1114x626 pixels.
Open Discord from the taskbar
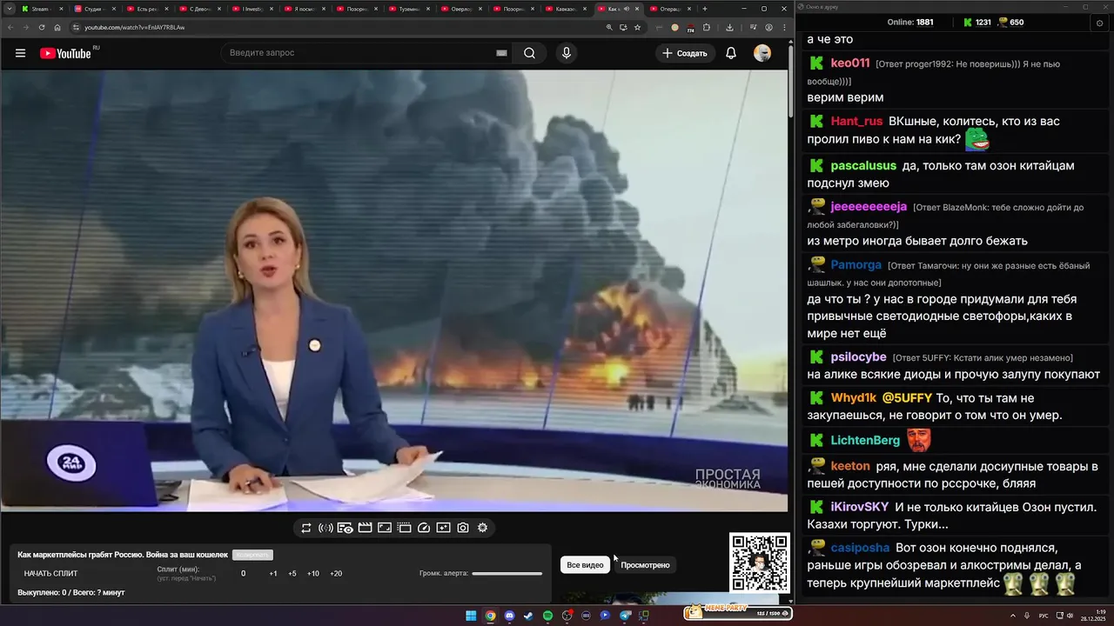click(x=509, y=616)
